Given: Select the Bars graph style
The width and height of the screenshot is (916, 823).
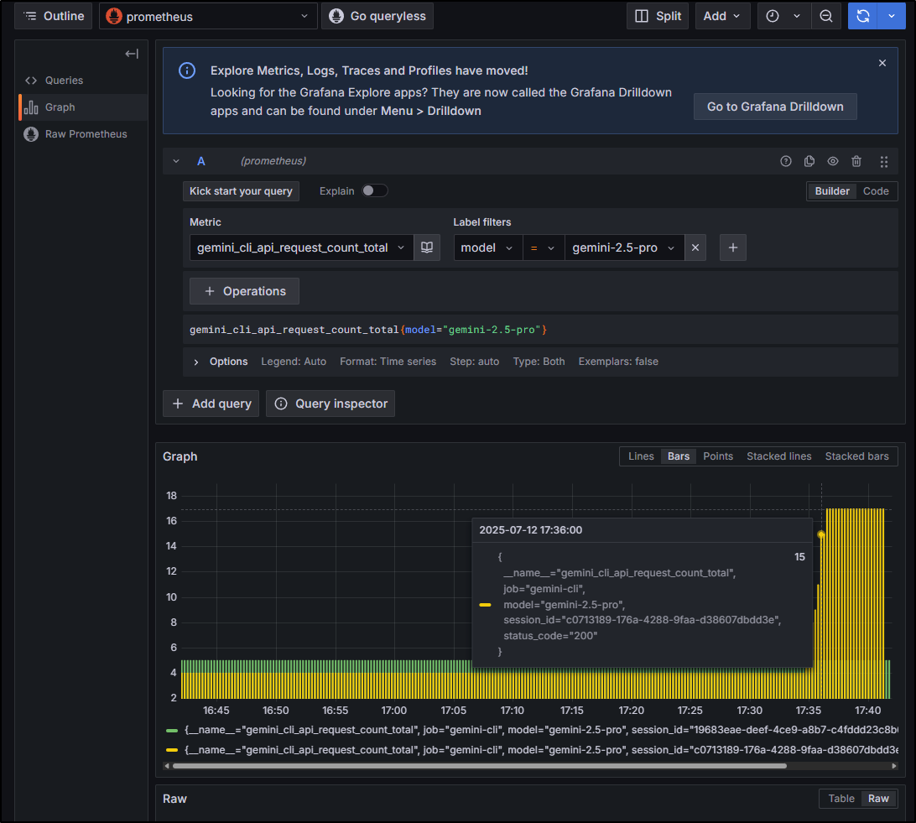Looking at the screenshot, I should click(679, 456).
